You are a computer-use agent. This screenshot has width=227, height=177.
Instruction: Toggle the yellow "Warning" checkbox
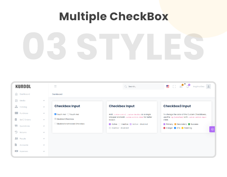point(182,128)
